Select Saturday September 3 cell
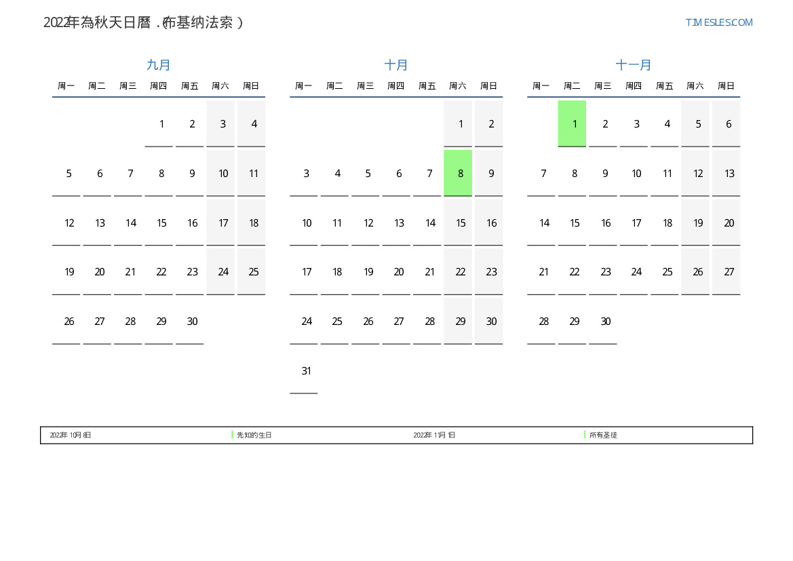This screenshot has height=561, width=793. click(x=223, y=124)
